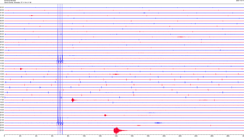Click the 23:00 trace label

(x=2, y=128)
